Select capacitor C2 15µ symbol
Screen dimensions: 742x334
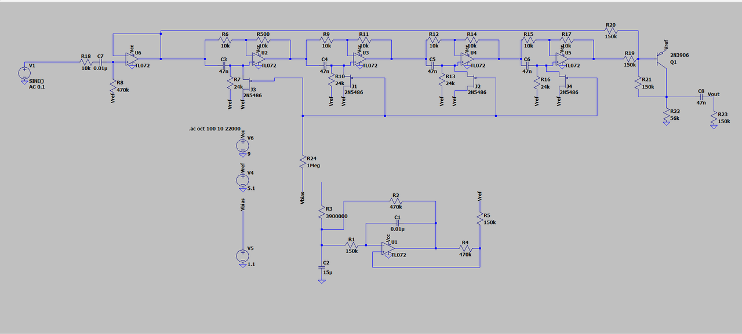click(321, 267)
